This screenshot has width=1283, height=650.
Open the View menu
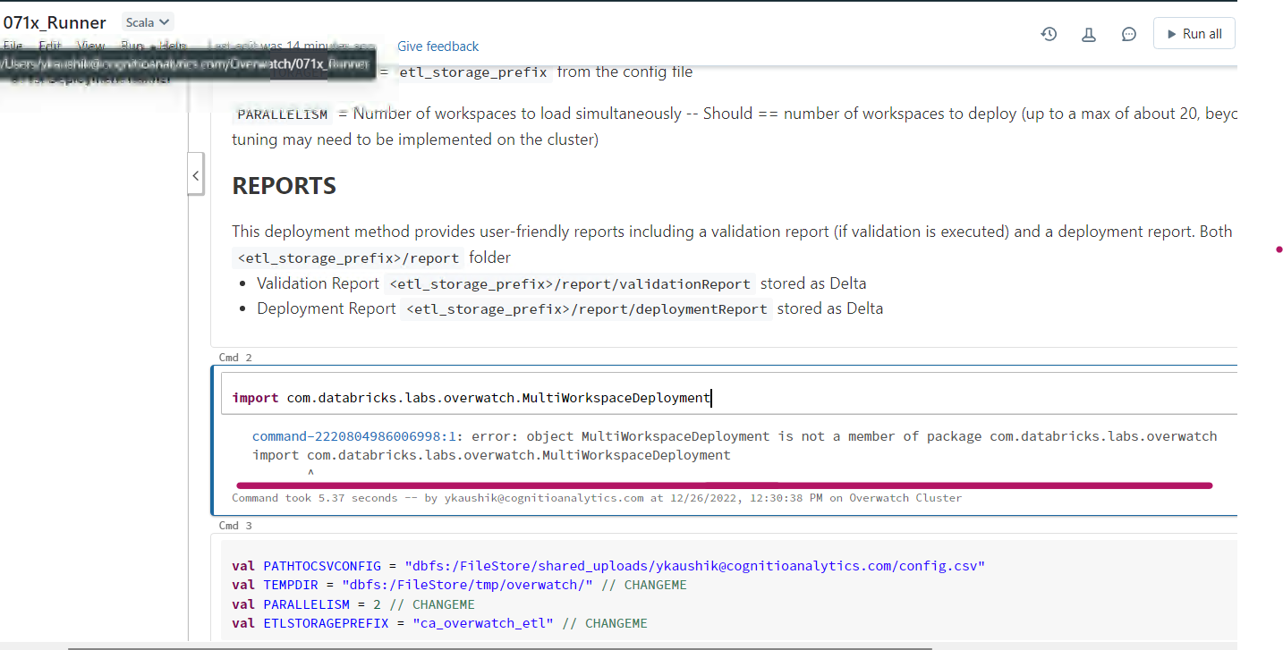pyautogui.click(x=90, y=46)
